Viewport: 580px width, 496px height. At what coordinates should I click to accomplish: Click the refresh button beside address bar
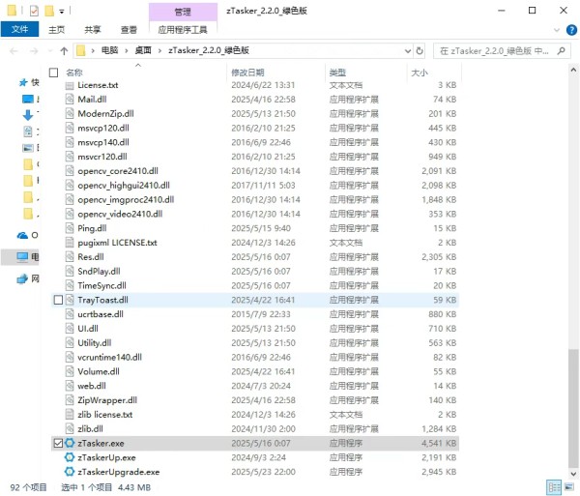[x=420, y=50]
